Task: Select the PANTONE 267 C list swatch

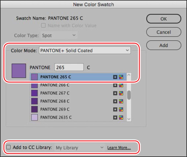Action: pyautogui.click(x=34, y=93)
